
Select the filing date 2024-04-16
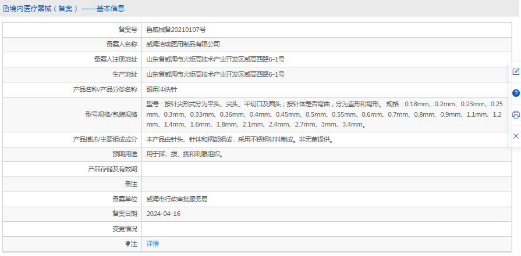point(163,214)
